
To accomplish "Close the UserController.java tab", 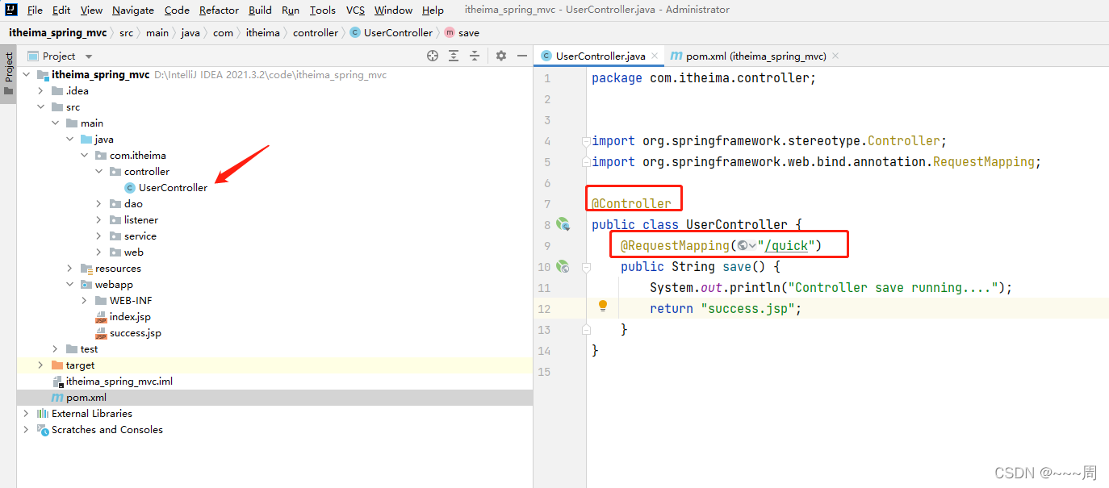I will pyautogui.click(x=654, y=56).
